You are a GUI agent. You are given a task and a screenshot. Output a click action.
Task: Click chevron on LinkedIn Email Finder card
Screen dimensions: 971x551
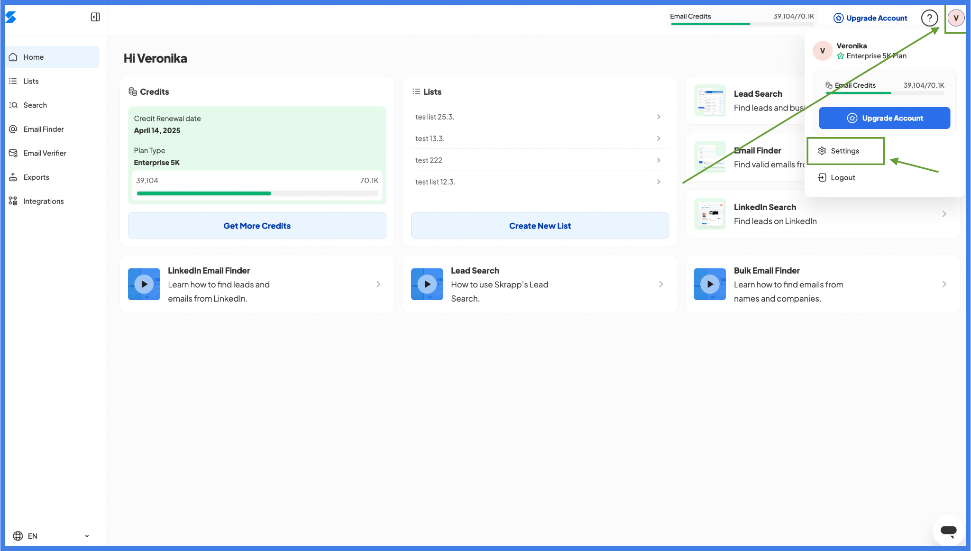pyautogui.click(x=378, y=285)
